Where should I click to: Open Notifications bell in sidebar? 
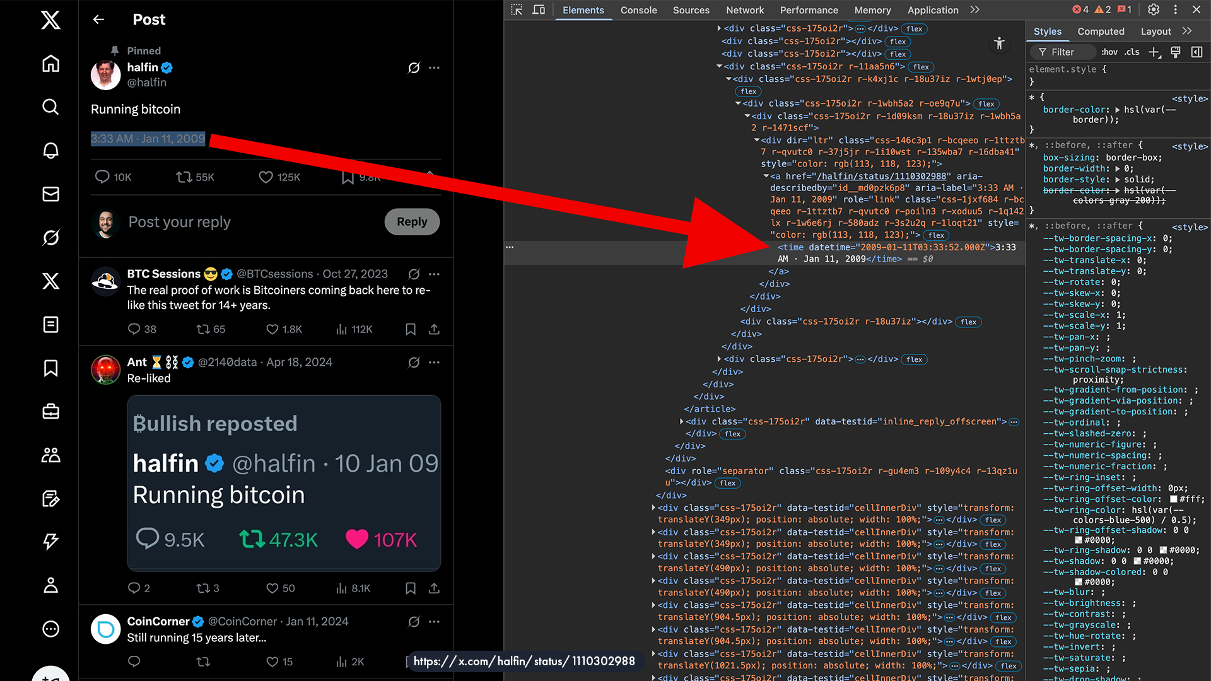coord(50,150)
